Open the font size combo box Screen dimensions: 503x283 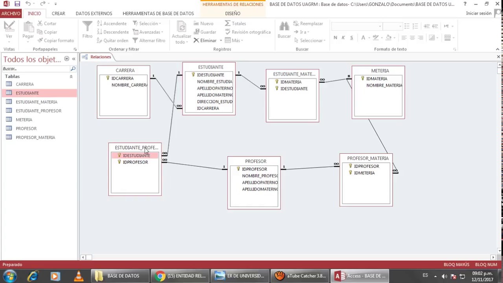393,26
